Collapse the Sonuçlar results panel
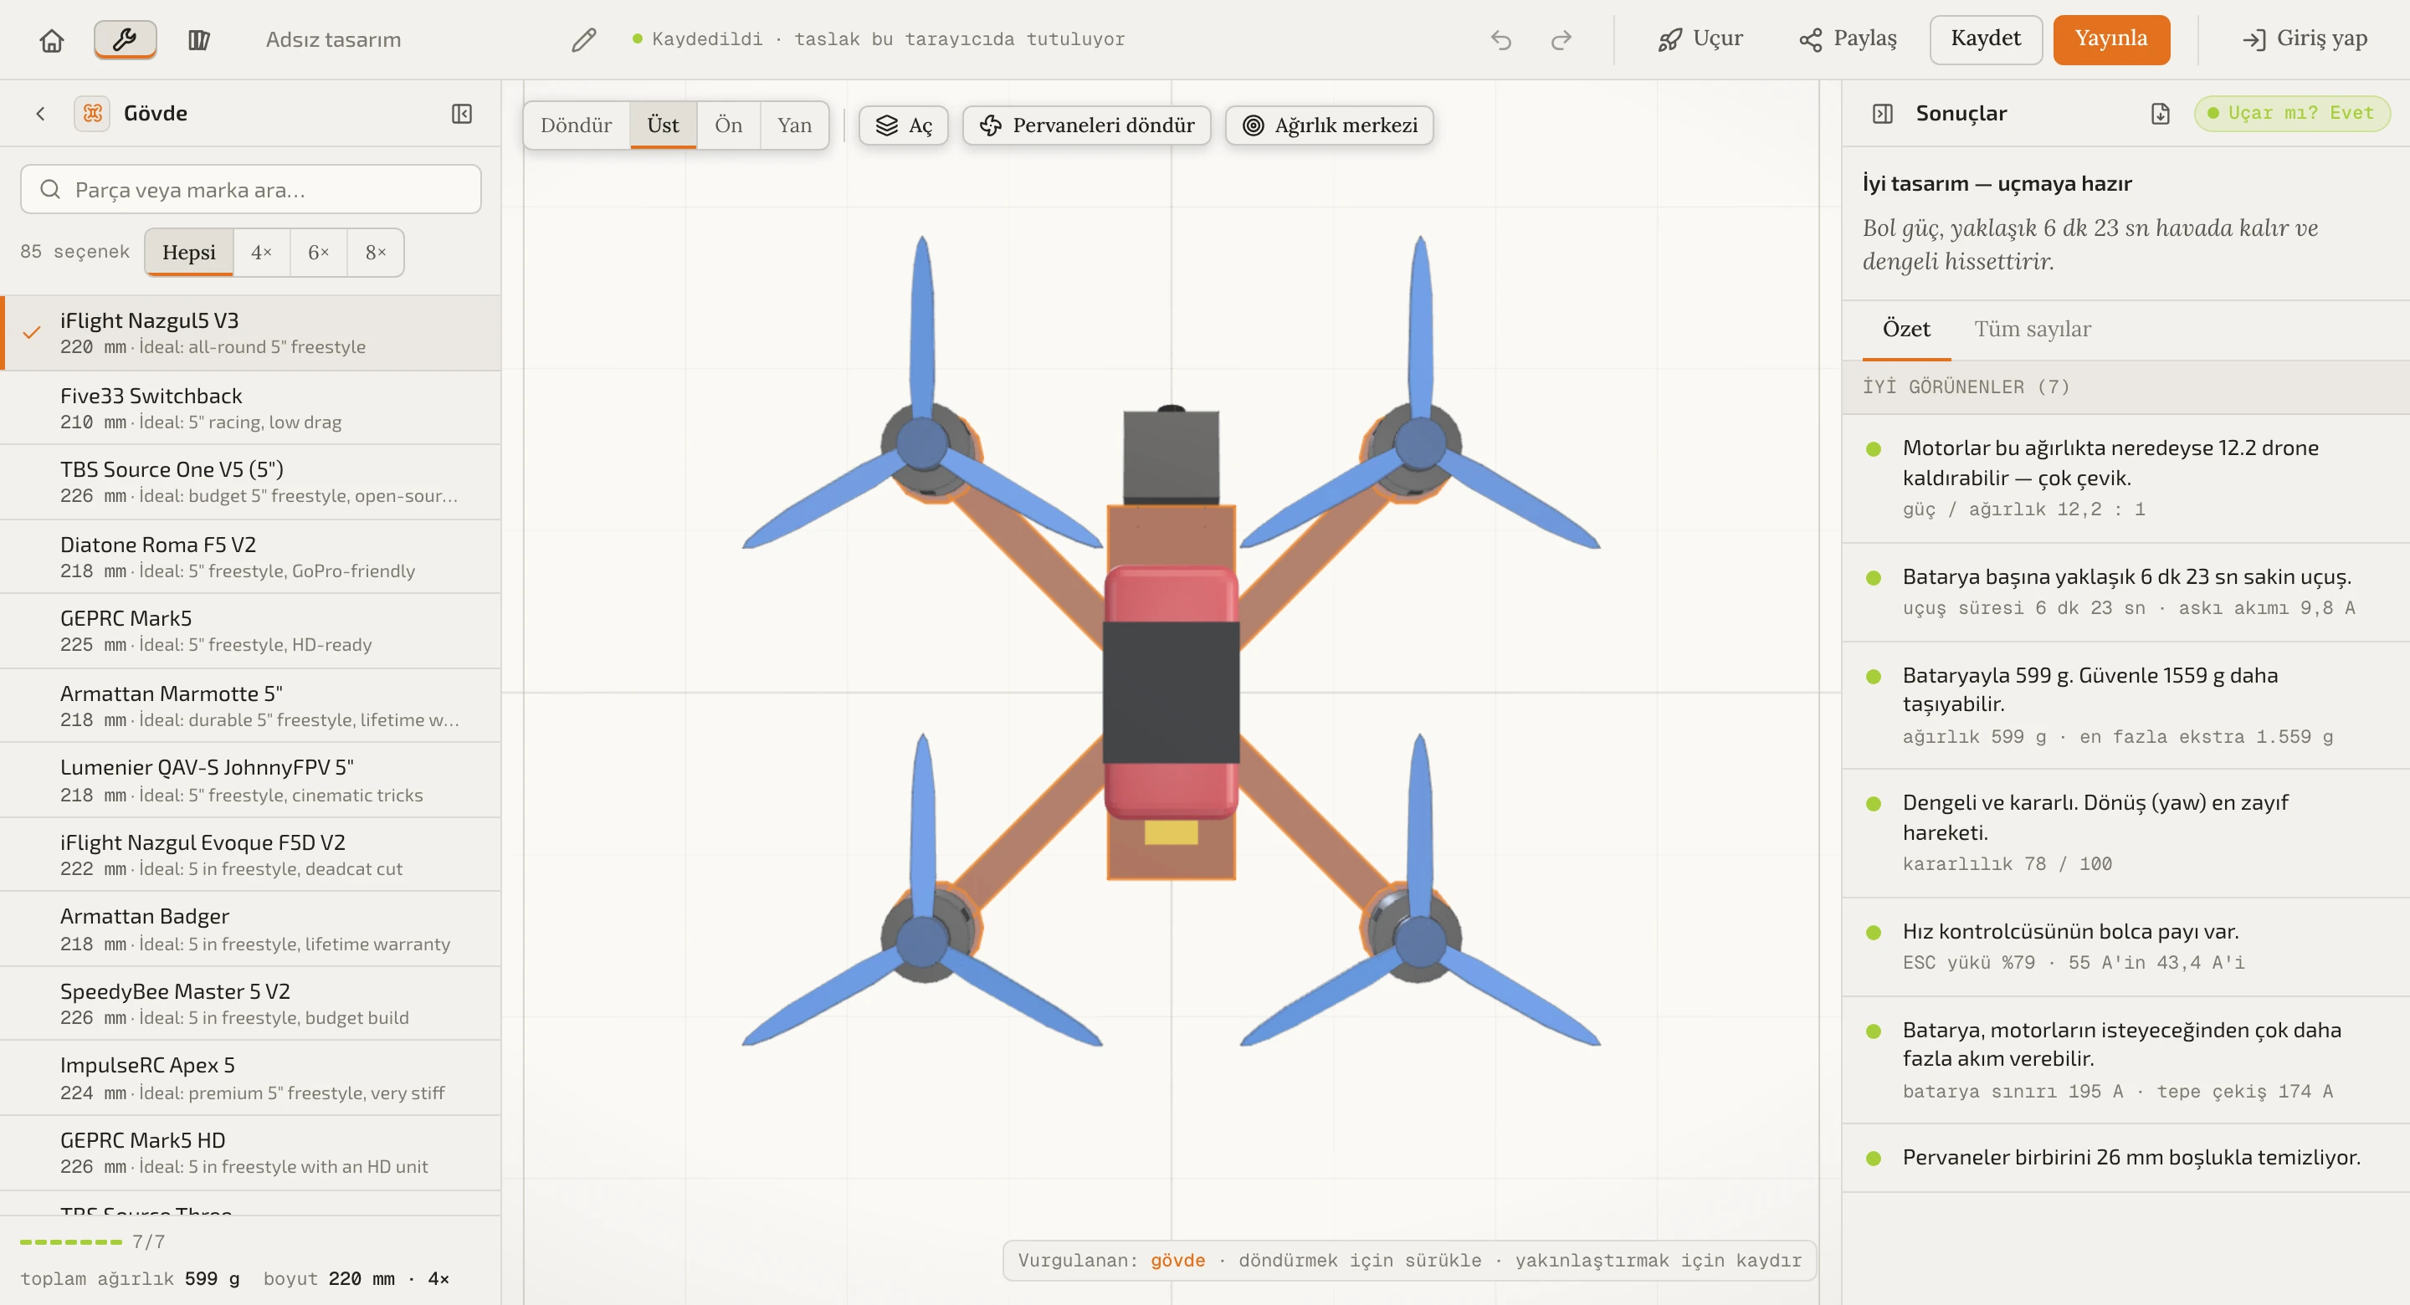 coord(1882,113)
